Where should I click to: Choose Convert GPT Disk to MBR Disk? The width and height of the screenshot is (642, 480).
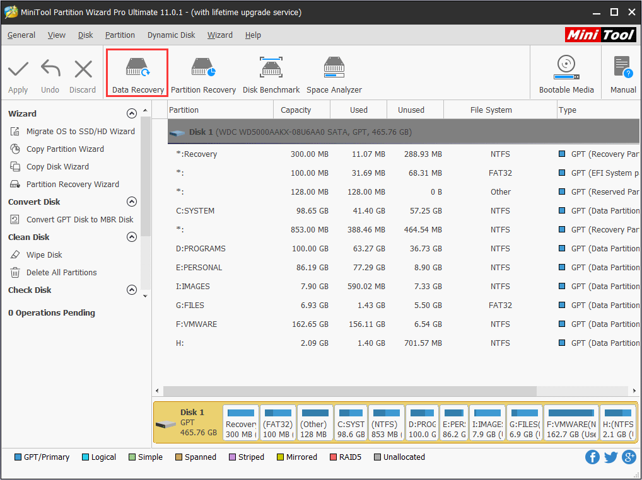pyautogui.click(x=79, y=220)
